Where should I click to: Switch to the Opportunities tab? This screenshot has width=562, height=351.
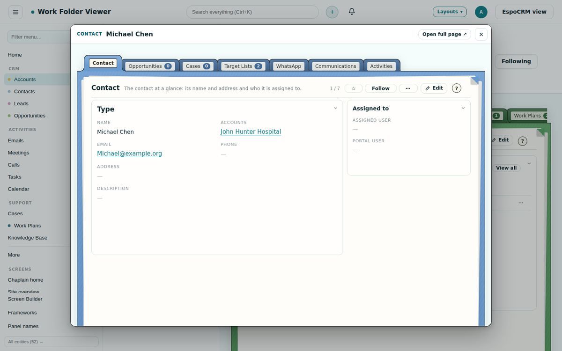click(151, 66)
